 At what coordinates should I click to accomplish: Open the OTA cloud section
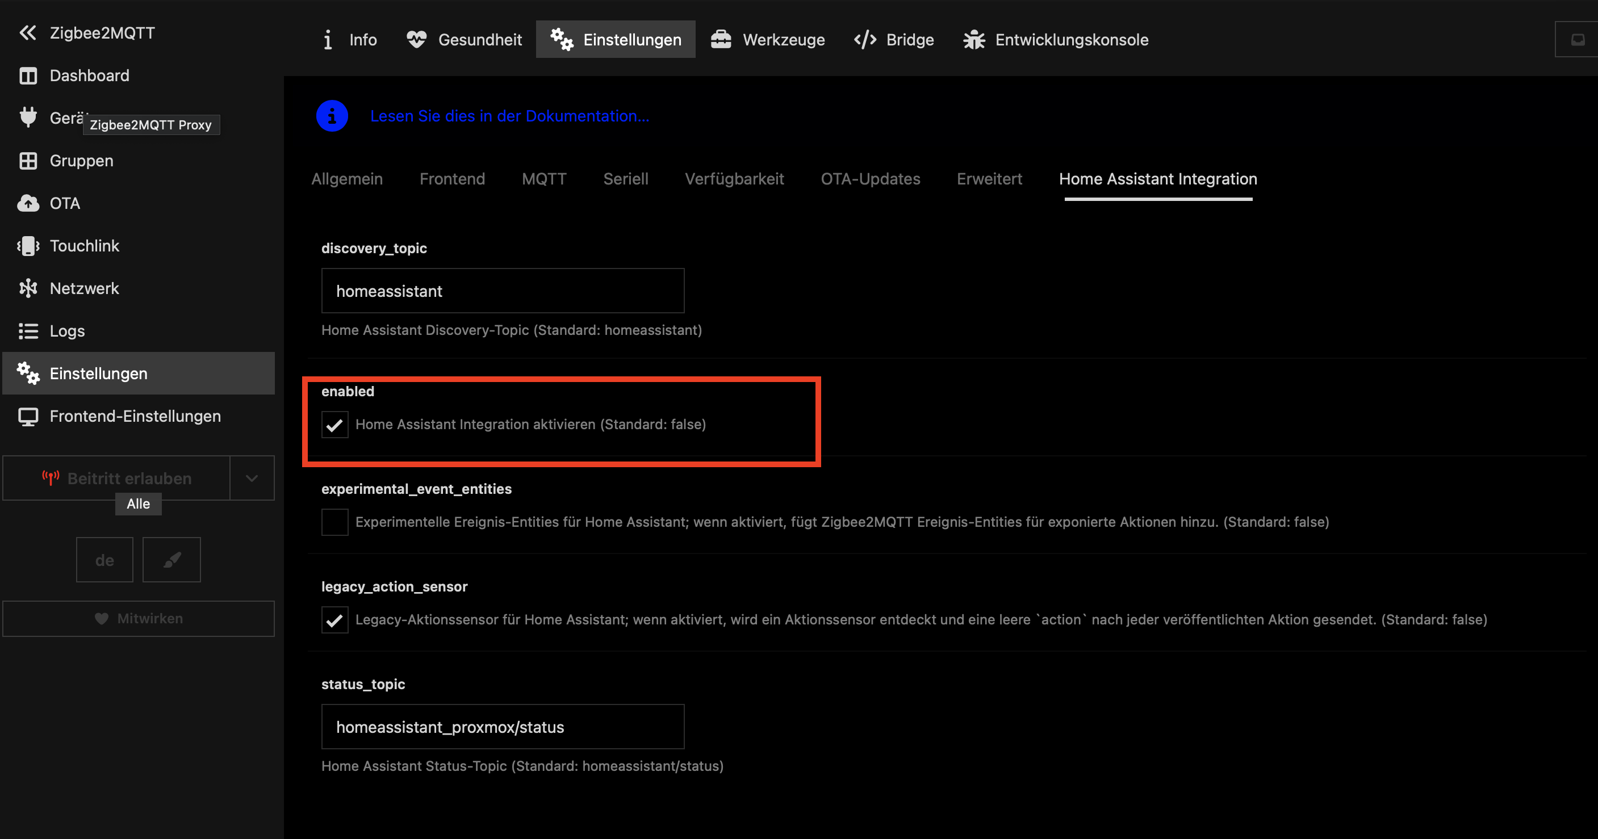coord(65,203)
